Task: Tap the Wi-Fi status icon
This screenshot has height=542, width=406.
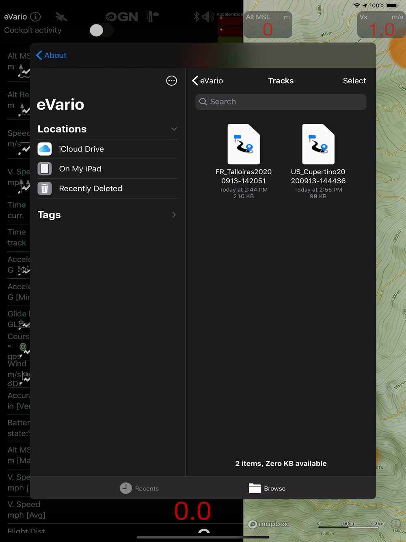Action: (357, 6)
